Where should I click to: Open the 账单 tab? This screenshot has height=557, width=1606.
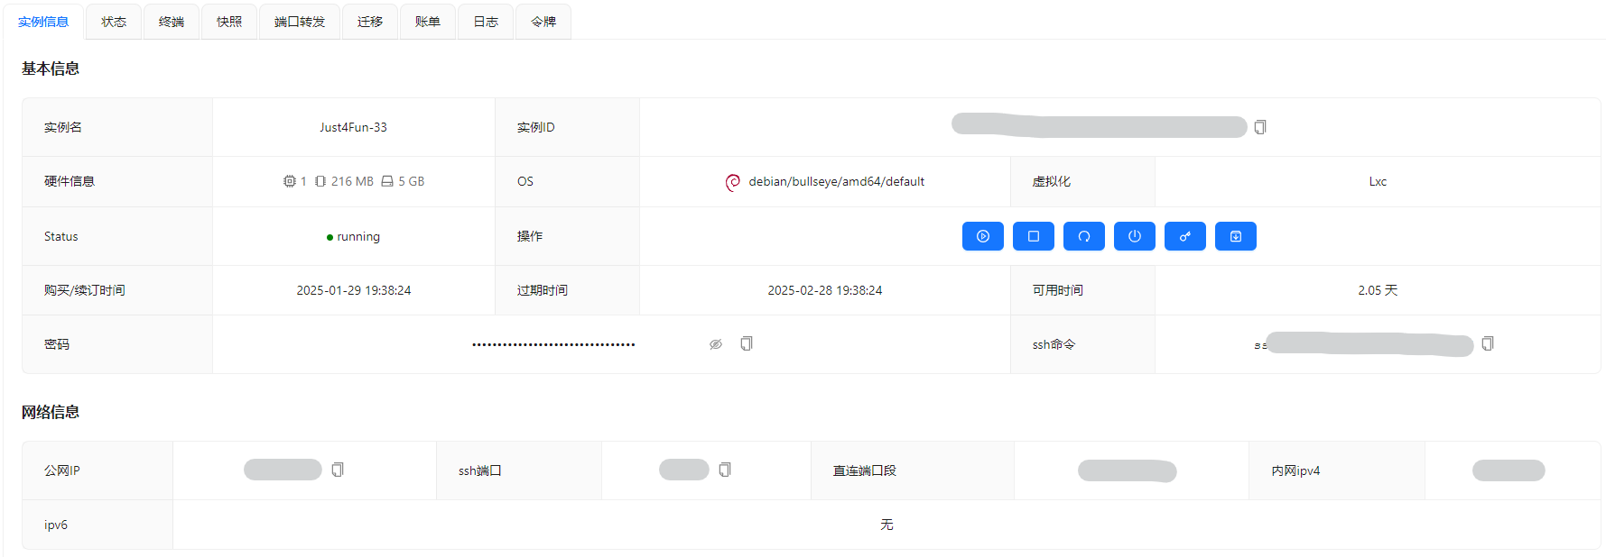pyautogui.click(x=428, y=22)
